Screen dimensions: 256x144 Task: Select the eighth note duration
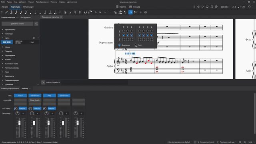coord(26,12)
